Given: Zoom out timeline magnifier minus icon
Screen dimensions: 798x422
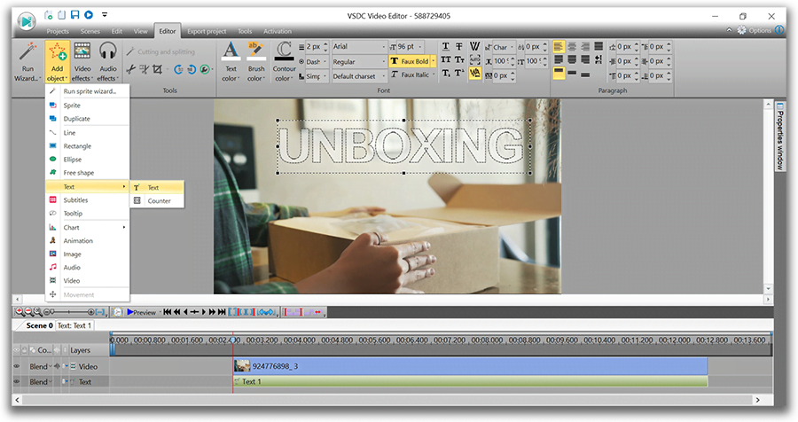Looking at the screenshot, I should (x=28, y=312).
